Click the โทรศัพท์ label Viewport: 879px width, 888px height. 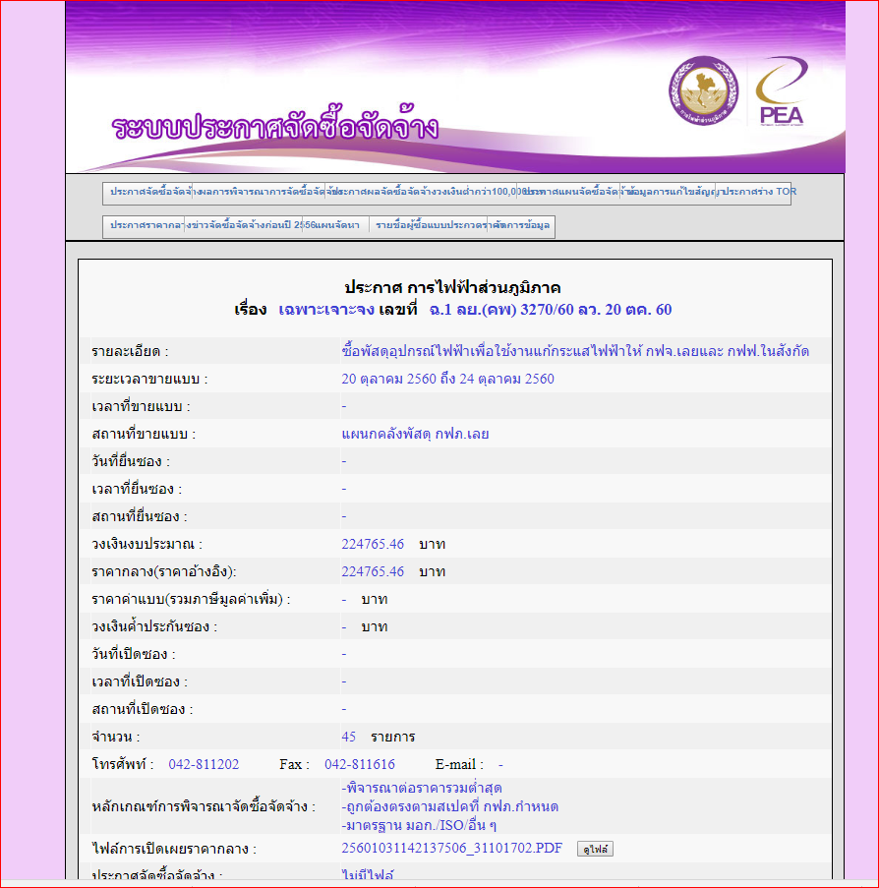point(123,764)
